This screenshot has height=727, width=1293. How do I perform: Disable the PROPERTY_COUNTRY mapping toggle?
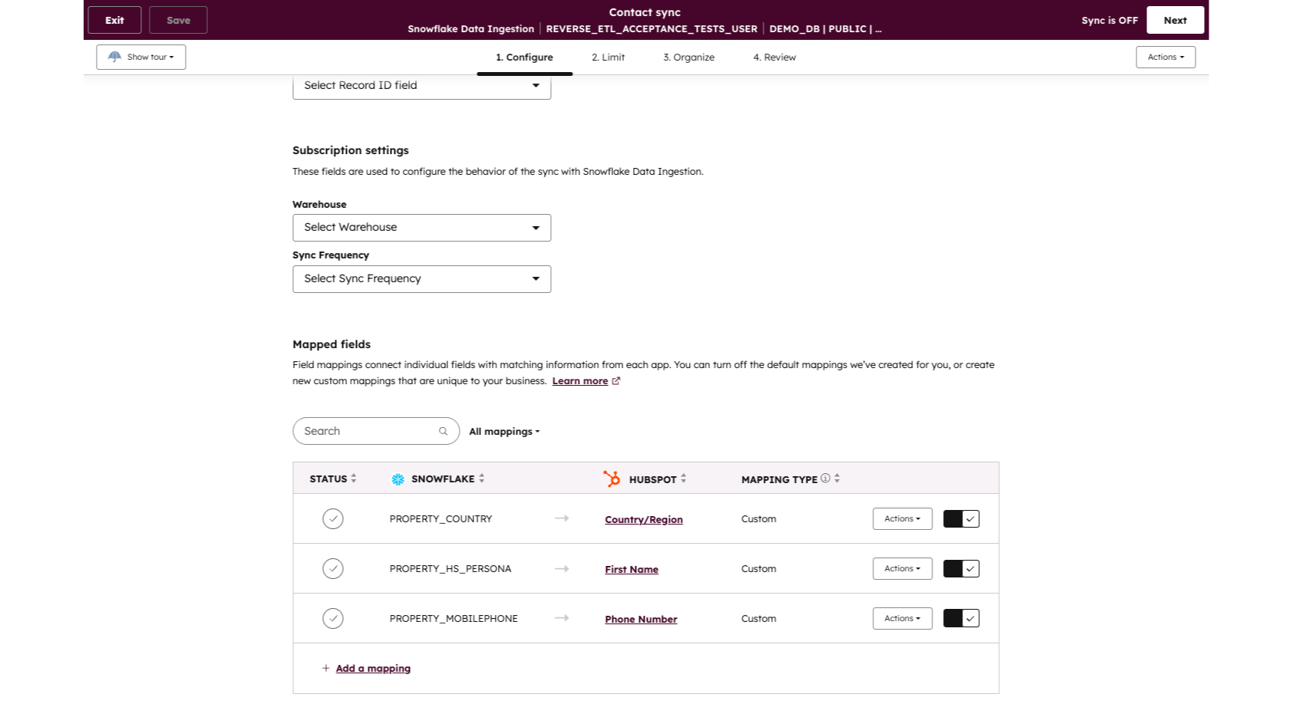click(x=960, y=518)
